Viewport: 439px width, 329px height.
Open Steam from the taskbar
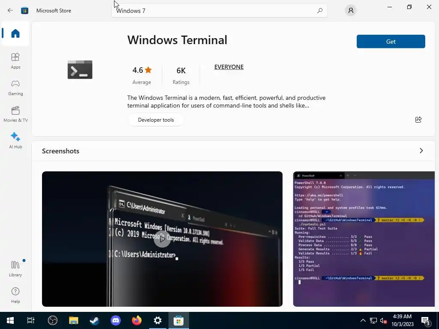tap(94, 320)
